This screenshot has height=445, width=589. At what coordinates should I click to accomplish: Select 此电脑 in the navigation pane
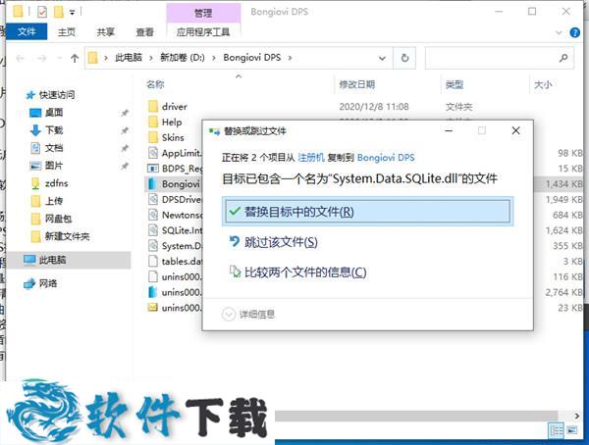(52, 260)
